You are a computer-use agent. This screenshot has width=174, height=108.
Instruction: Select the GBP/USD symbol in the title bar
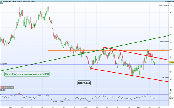click(5, 1)
